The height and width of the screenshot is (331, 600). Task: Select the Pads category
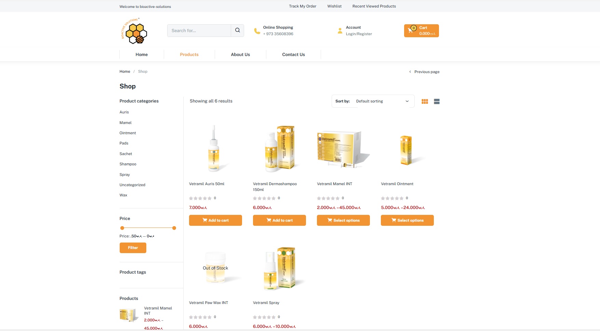124,143
